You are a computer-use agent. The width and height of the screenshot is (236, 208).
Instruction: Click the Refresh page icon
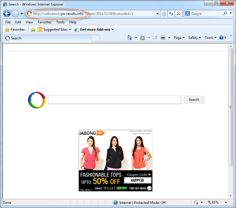click(171, 14)
